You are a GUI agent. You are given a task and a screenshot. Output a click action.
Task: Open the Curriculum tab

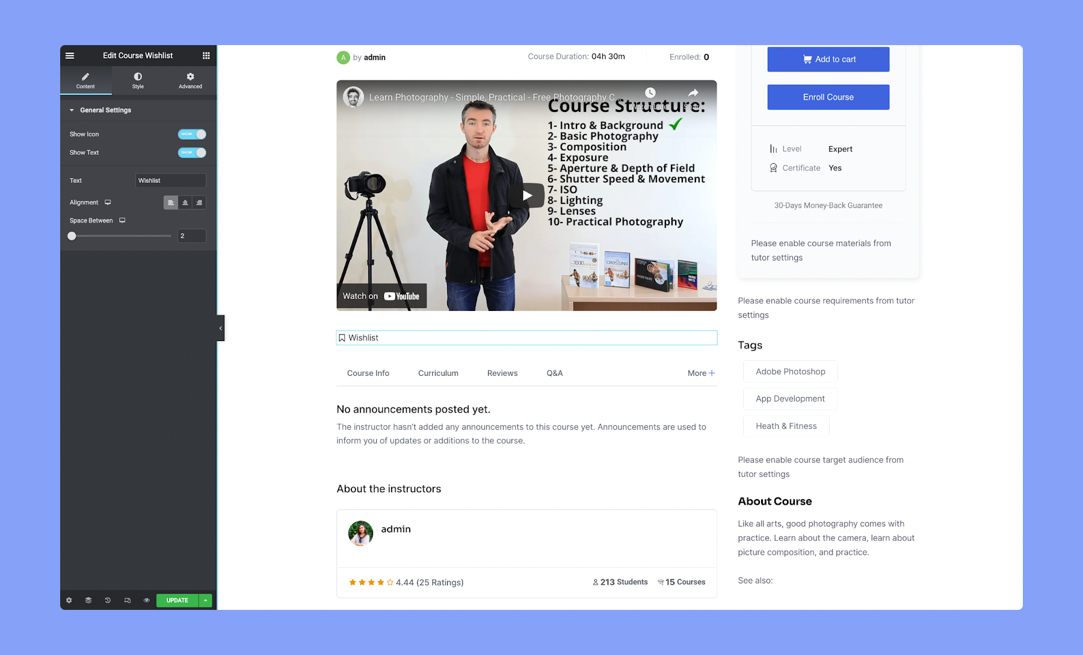point(438,373)
